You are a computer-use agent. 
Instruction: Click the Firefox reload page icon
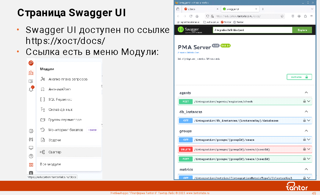[191, 16]
